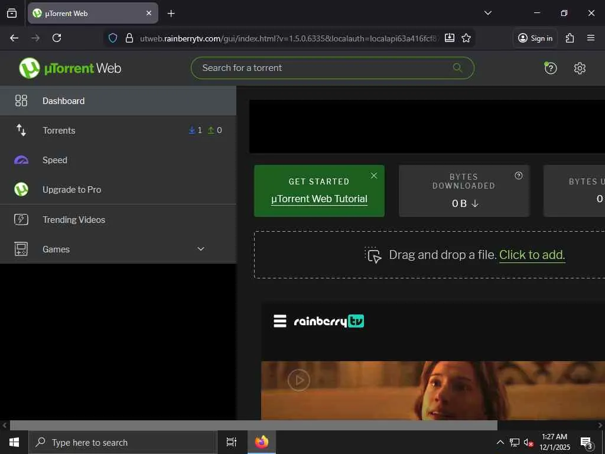Click the Click to add link
This screenshot has height=454, width=605.
tap(532, 255)
